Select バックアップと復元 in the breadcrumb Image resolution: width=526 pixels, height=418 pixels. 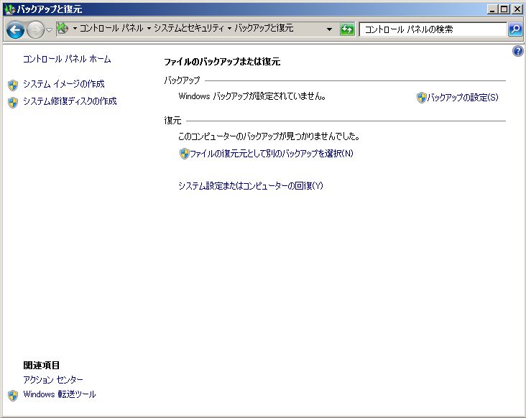[x=264, y=28]
